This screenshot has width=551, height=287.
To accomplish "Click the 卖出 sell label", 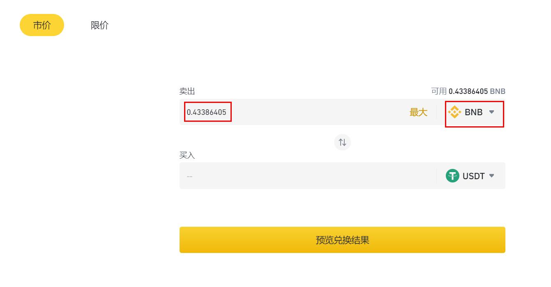I will coord(187,91).
